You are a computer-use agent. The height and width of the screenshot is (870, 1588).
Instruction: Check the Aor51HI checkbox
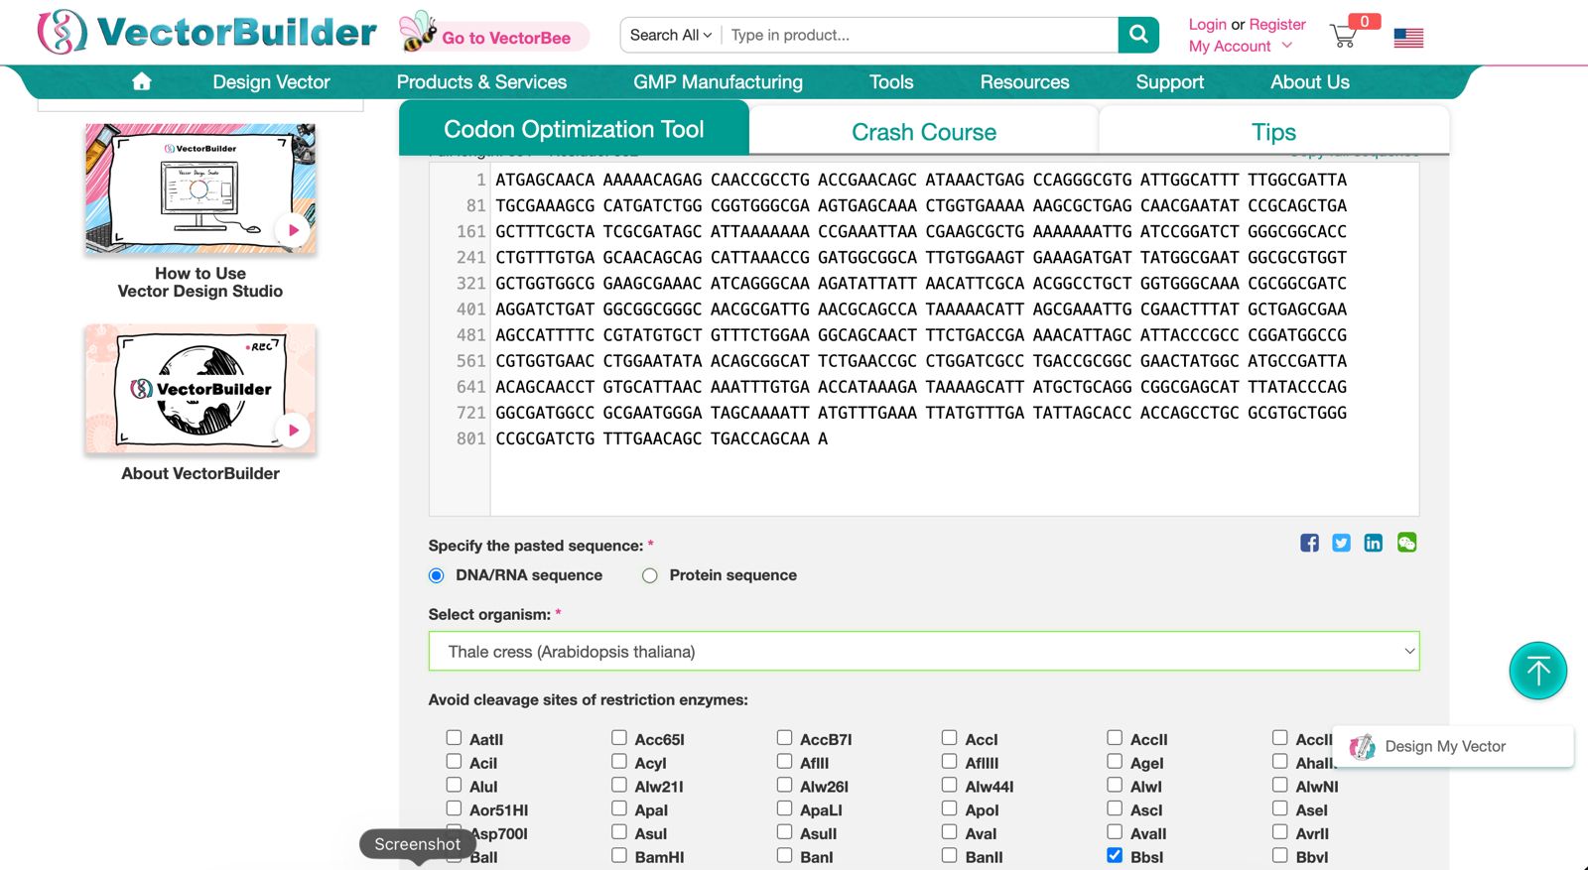click(454, 808)
